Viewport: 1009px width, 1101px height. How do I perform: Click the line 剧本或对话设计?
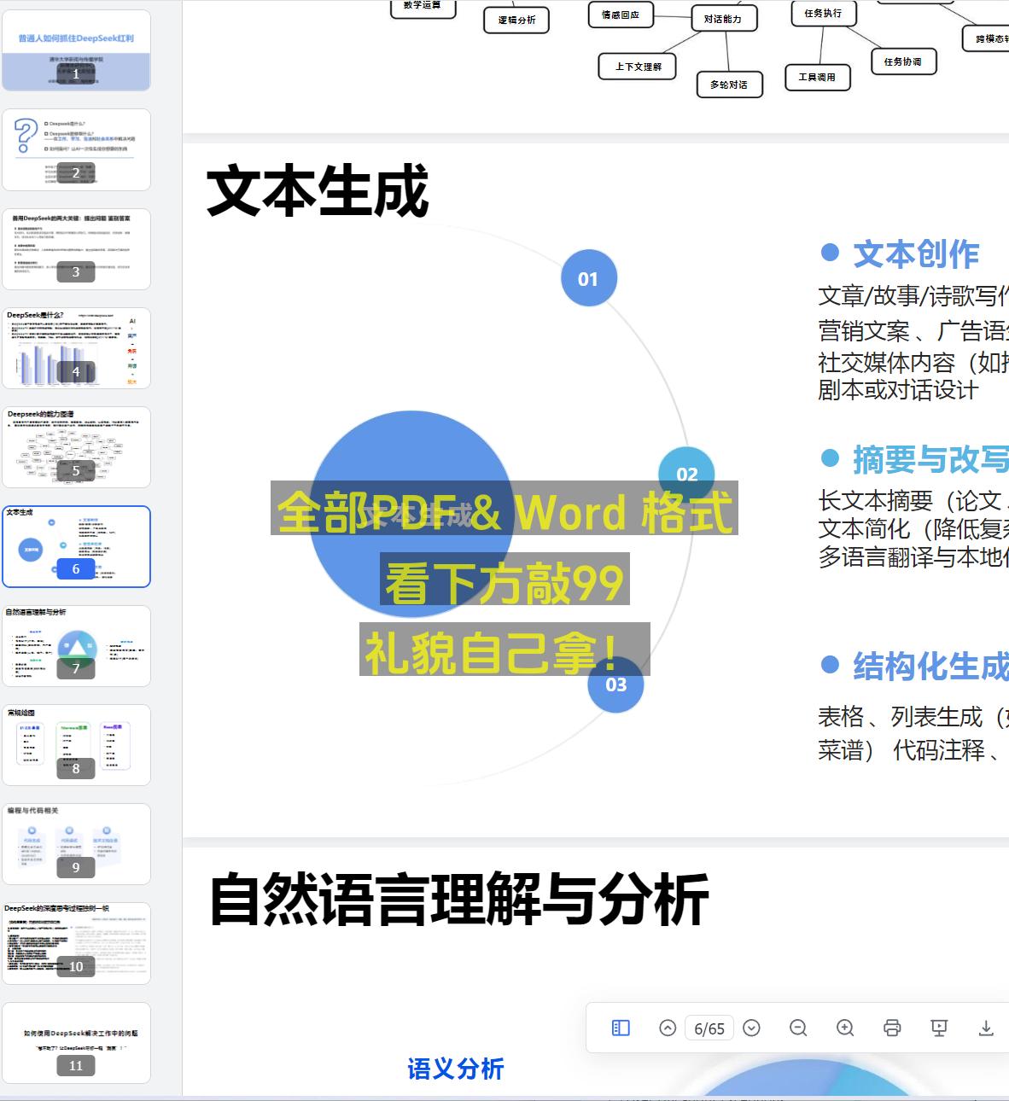click(x=898, y=390)
